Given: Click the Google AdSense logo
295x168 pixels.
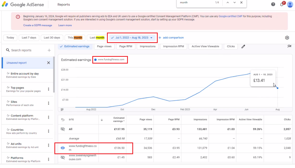Looking at the screenshot, I should pyautogui.click(x=23, y=4).
